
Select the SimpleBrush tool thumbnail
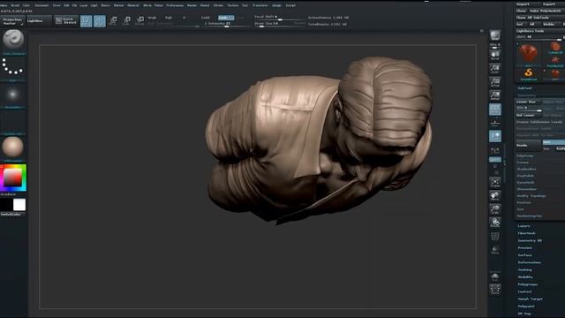click(528, 74)
